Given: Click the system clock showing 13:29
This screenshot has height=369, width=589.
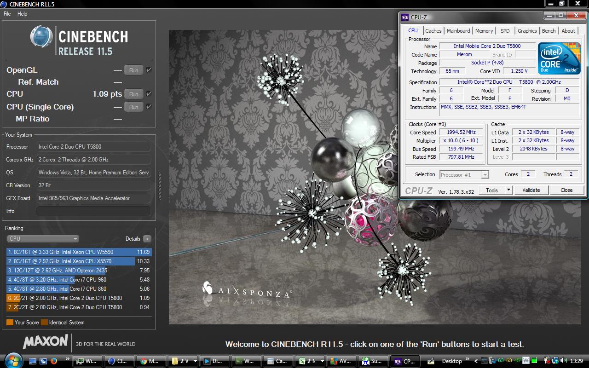Looking at the screenshot, I should 576,361.
